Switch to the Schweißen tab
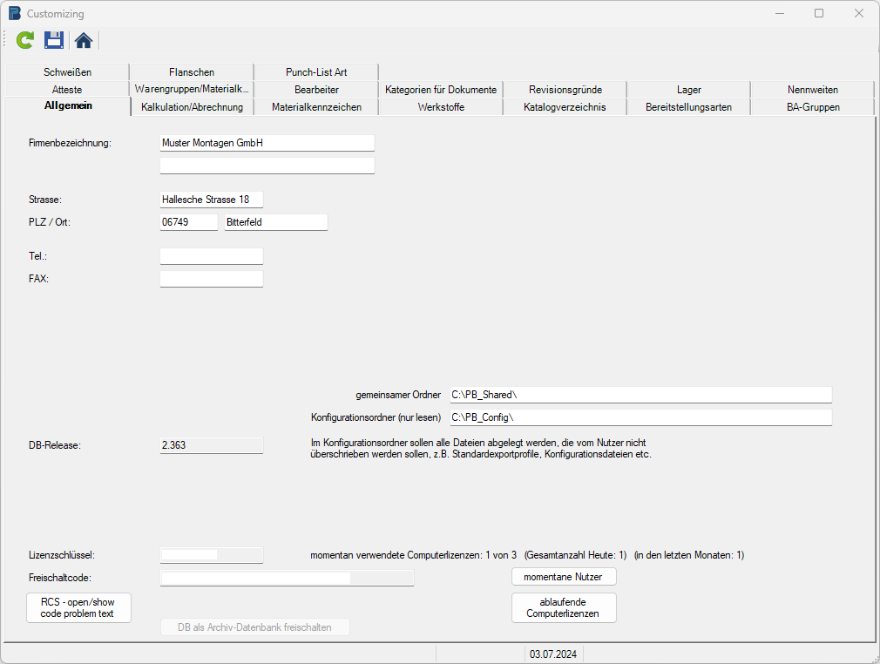This screenshot has width=880, height=664. point(67,72)
